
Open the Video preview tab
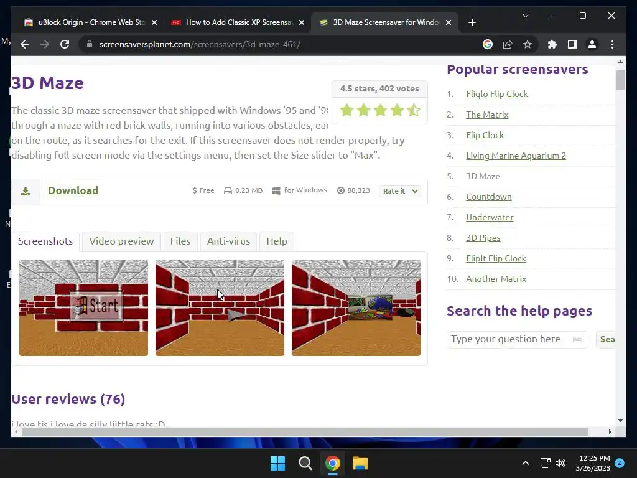coord(121,241)
